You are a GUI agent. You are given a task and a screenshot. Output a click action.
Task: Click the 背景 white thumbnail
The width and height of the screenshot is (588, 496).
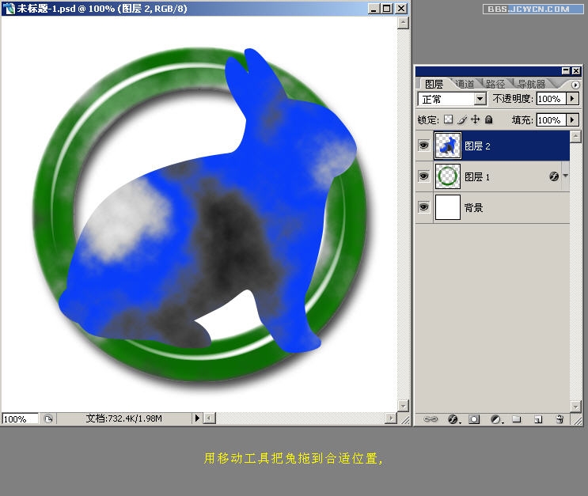click(x=448, y=207)
